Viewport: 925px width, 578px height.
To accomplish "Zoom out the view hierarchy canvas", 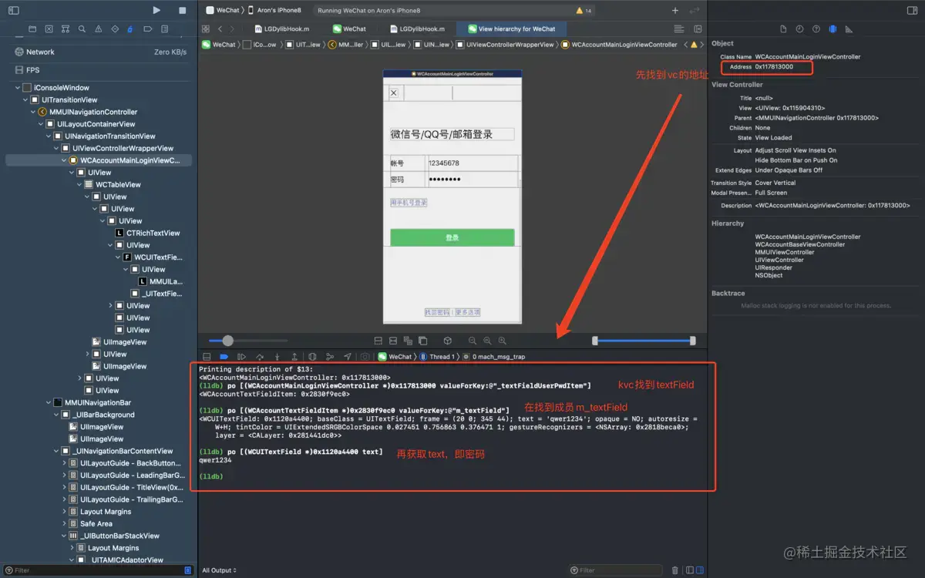I will click(x=473, y=341).
